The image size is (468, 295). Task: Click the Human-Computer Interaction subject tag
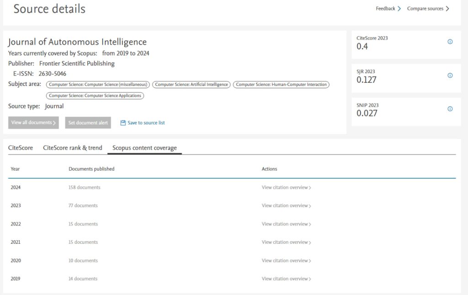[281, 85]
